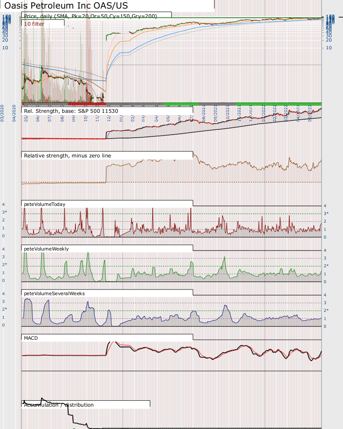The width and height of the screenshot is (343, 429).
Task: Select the Price, daily SMA panel label
Action: point(90,16)
